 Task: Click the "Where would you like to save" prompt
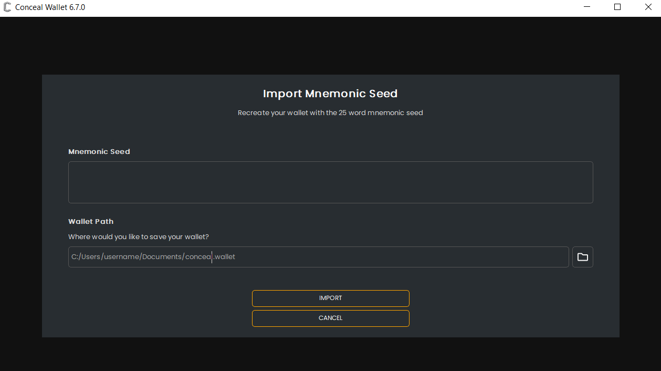point(139,236)
